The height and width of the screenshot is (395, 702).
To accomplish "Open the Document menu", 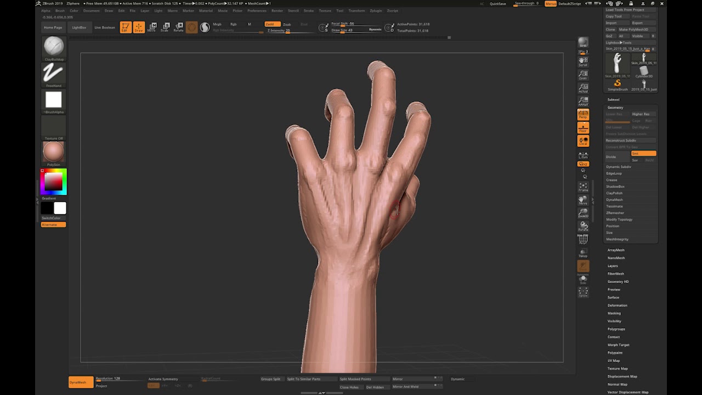I will tap(91, 10).
